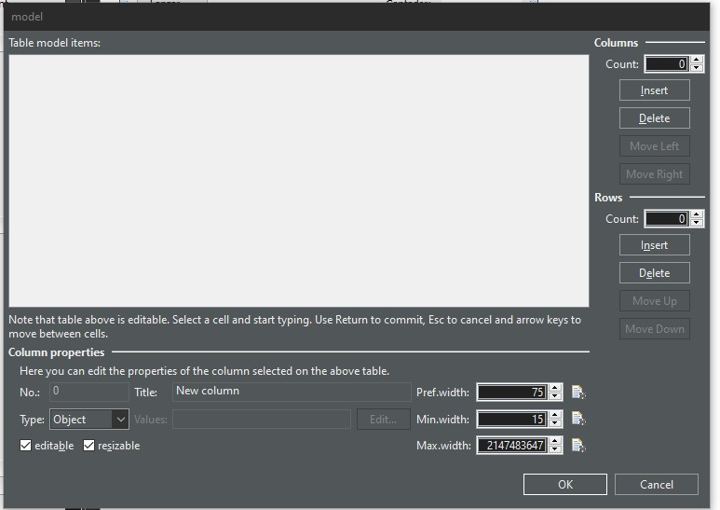Insert a new row
This screenshot has height=510, width=720.
654,245
